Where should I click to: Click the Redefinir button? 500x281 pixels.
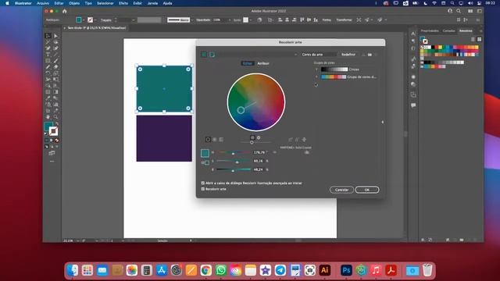pyautogui.click(x=348, y=55)
